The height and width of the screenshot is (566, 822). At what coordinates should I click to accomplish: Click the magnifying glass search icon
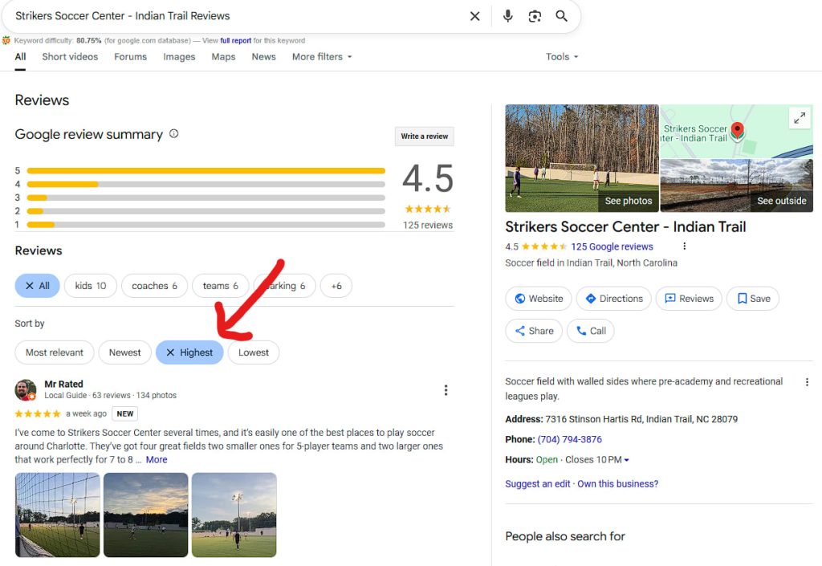pyautogui.click(x=561, y=16)
